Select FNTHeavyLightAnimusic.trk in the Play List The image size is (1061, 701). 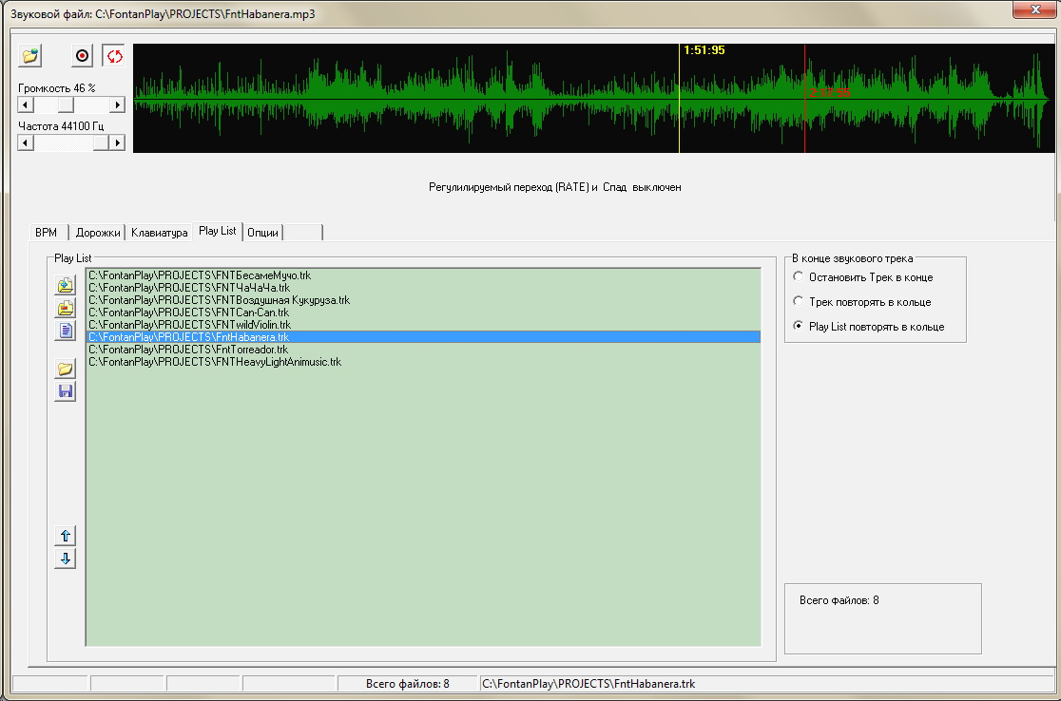coord(424,362)
